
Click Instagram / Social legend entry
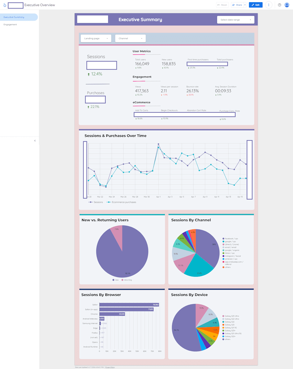click(x=231, y=256)
